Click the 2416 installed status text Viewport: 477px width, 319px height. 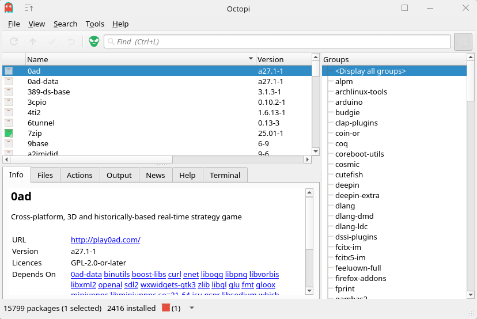tap(131, 308)
